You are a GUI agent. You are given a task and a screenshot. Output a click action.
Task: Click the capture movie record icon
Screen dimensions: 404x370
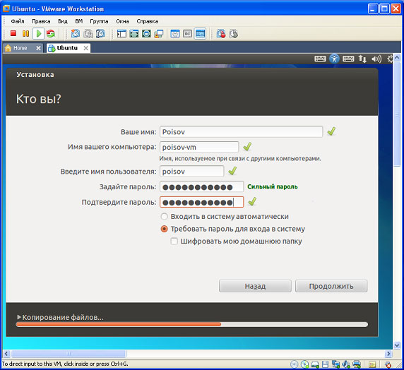(x=221, y=33)
